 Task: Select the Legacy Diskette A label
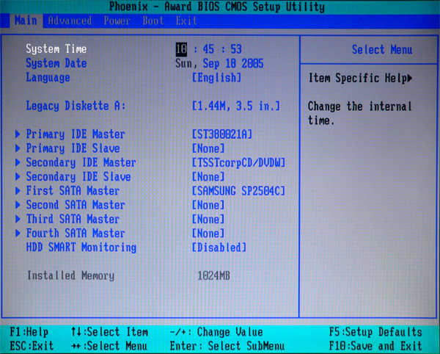tap(76, 106)
